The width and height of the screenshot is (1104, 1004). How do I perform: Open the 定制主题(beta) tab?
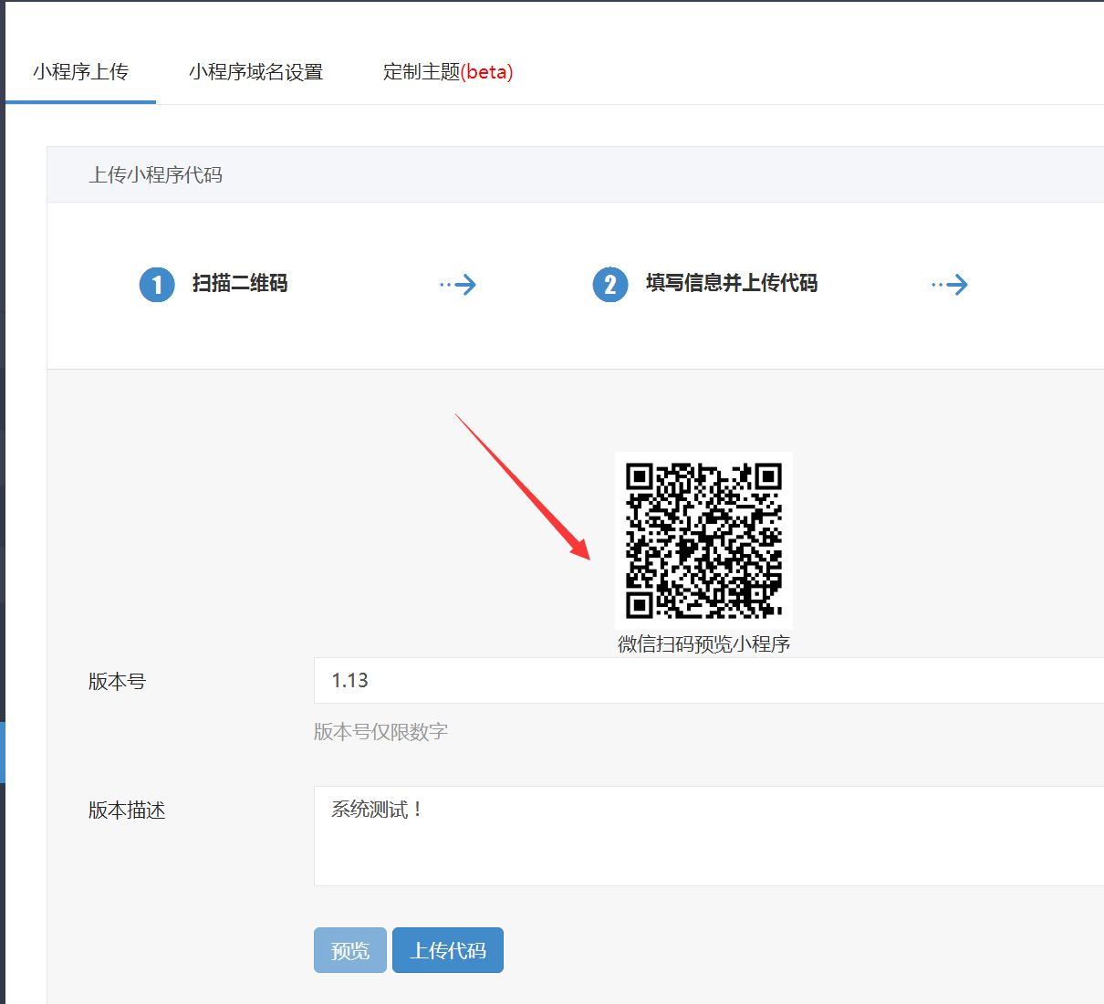coord(448,72)
